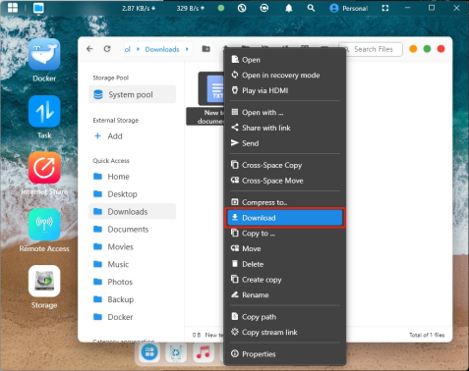Expand the arrow after Downloads breadcrumb

click(187, 49)
